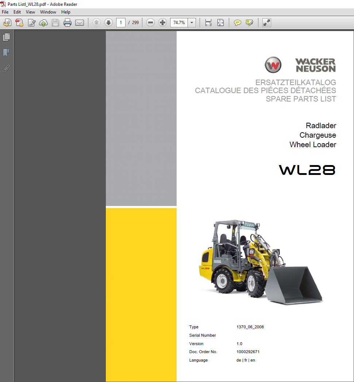Open the zoom percentage dropdown
This screenshot has width=354, height=382.
pyautogui.click(x=192, y=23)
